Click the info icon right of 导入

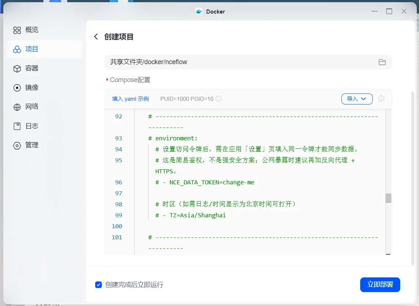click(381, 98)
